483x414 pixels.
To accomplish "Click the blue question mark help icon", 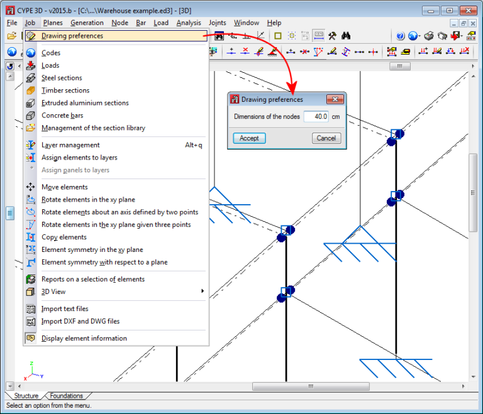I will click(x=401, y=36).
